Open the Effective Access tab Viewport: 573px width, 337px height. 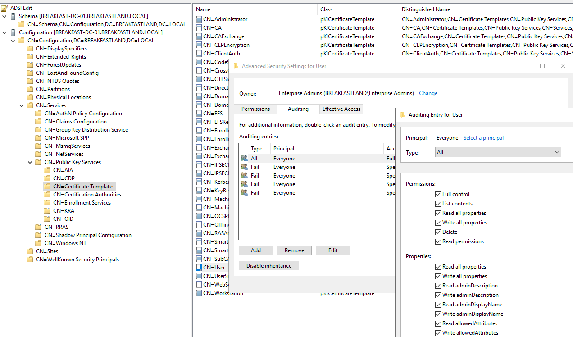click(341, 109)
